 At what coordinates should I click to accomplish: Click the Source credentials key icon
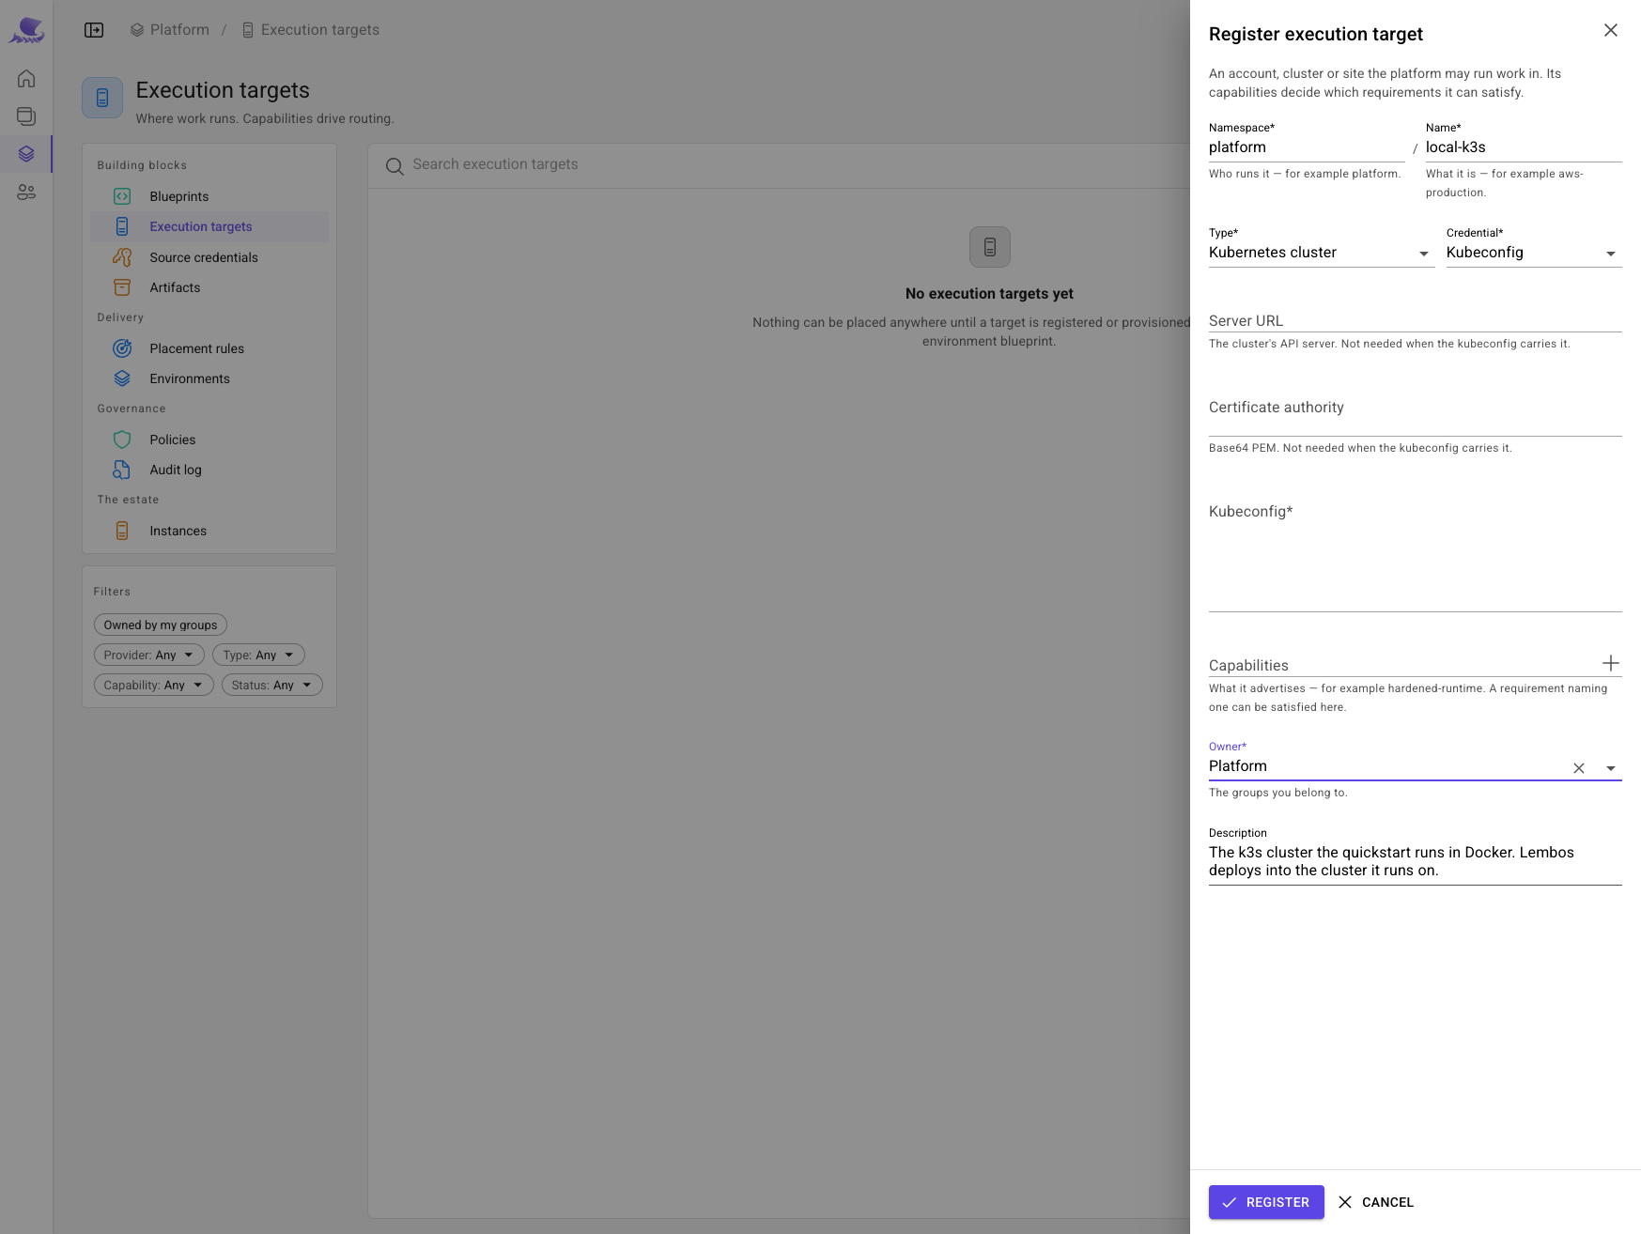click(122, 257)
